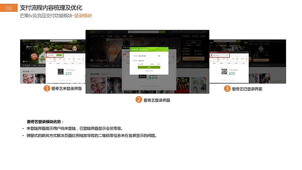Screen dimensions: 302x170
Task: Click the heading '爱奇艺登录模块优势：'
Action: point(45,122)
